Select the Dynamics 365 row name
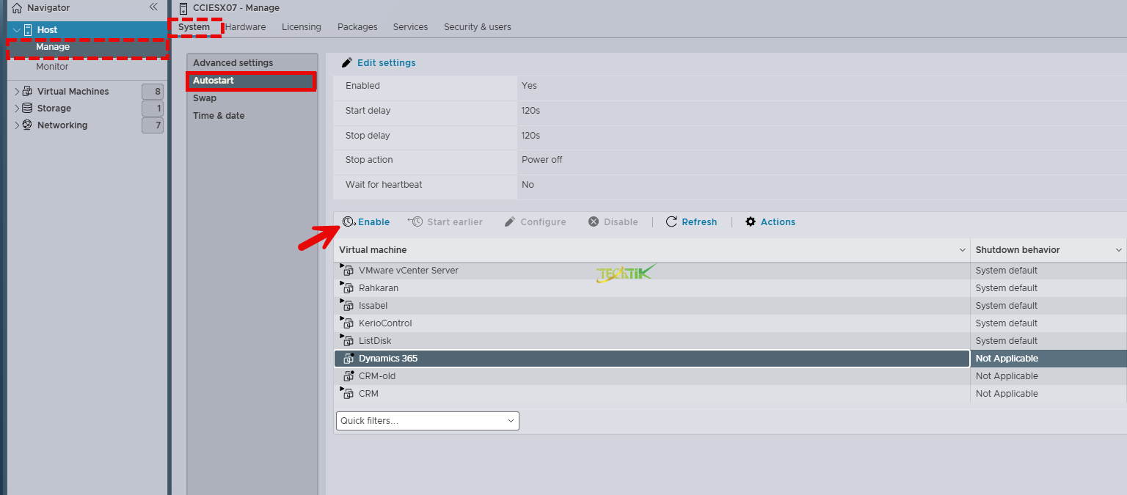Viewport: 1127px width, 495px height. pos(388,358)
